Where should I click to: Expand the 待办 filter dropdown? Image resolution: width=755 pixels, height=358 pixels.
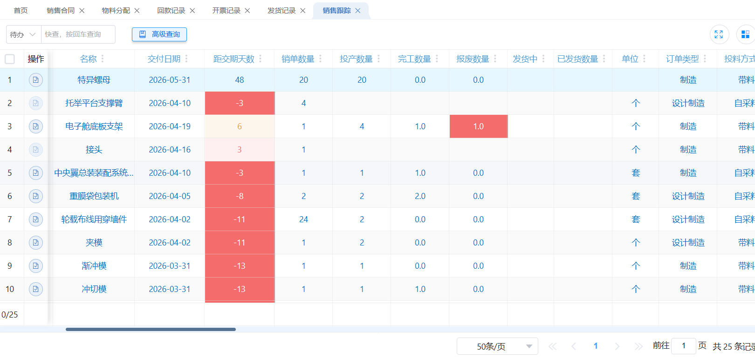coord(23,34)
